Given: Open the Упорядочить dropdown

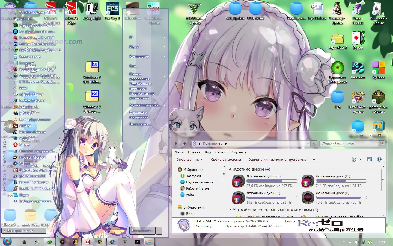Looking at the screenshot, I should [x=190, y=159].
